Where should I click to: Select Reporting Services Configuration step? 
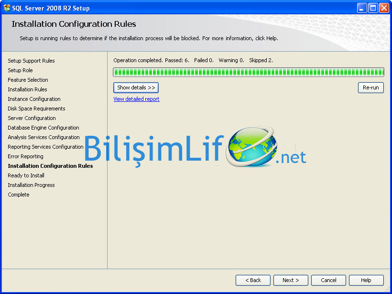coord(45,147)
